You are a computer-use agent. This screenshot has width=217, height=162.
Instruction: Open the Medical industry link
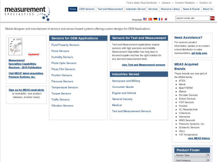(x=117, y=105)
